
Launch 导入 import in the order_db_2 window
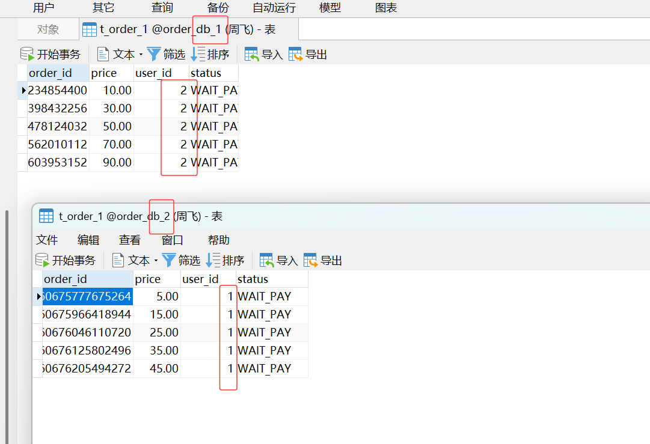tap(278, 260)
